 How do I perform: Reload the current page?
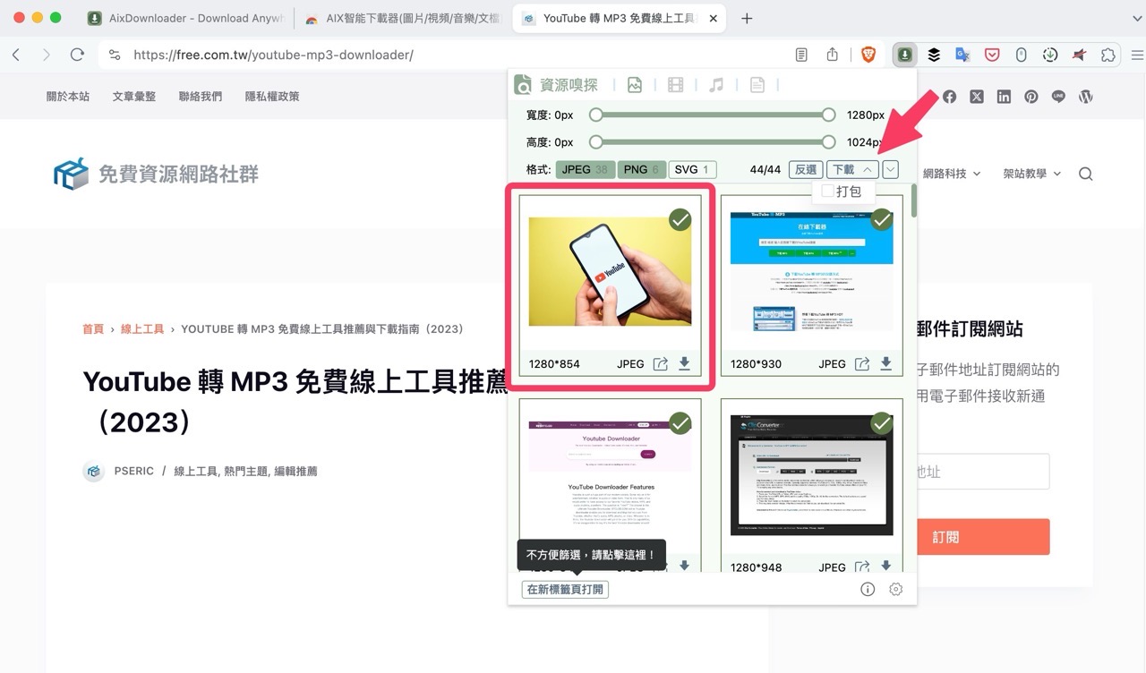coord(77,55)
